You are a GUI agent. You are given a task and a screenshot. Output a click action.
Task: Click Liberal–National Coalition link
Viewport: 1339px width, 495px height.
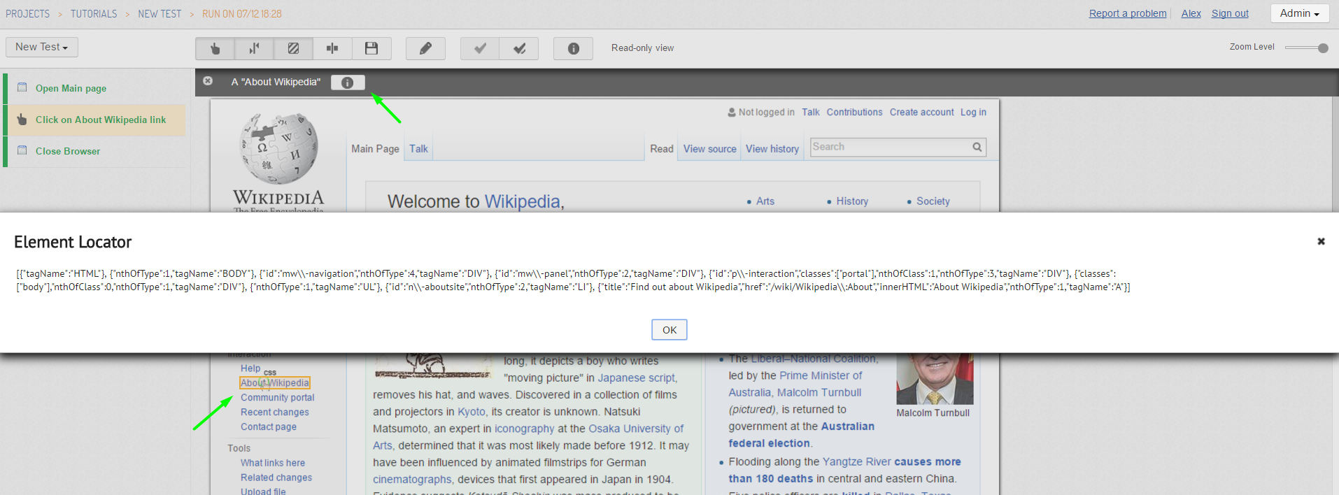[813, 359]
